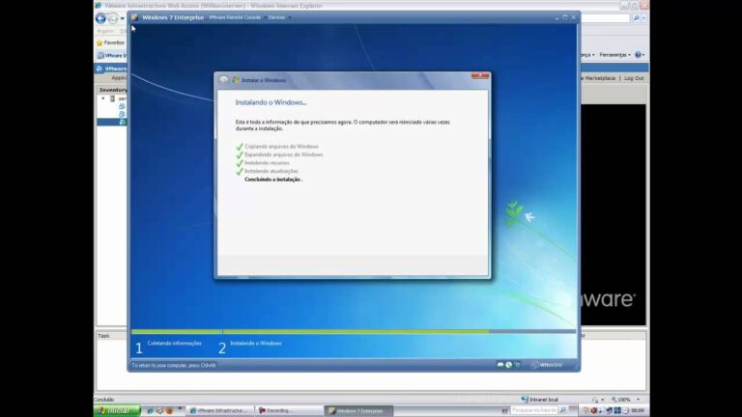This screenshot has height=417, width=742.
Task: Click the taskbar desktop search input field
Action: tap(533, 410)
